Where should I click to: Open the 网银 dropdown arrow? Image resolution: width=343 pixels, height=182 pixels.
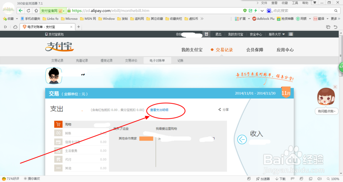pos(310,19)
